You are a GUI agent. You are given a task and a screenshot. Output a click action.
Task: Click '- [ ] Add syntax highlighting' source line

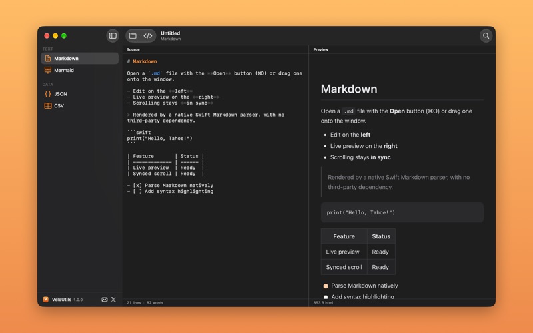point(170,192)
